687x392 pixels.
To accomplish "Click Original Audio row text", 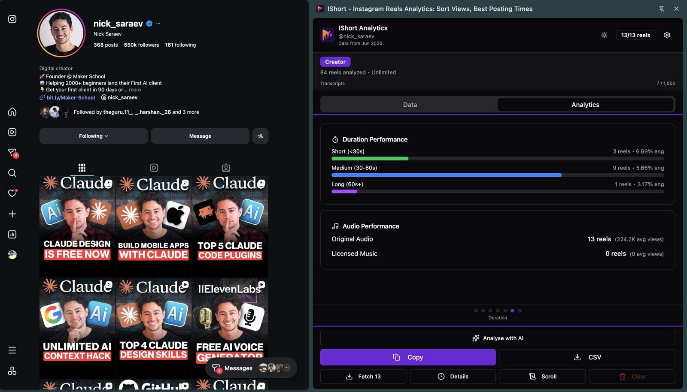I will coord(352,239).
